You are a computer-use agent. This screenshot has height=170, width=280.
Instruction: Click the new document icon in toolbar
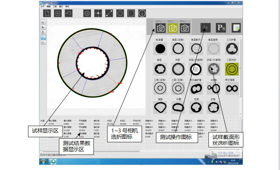pyautogui.click(x=47, y=13)
